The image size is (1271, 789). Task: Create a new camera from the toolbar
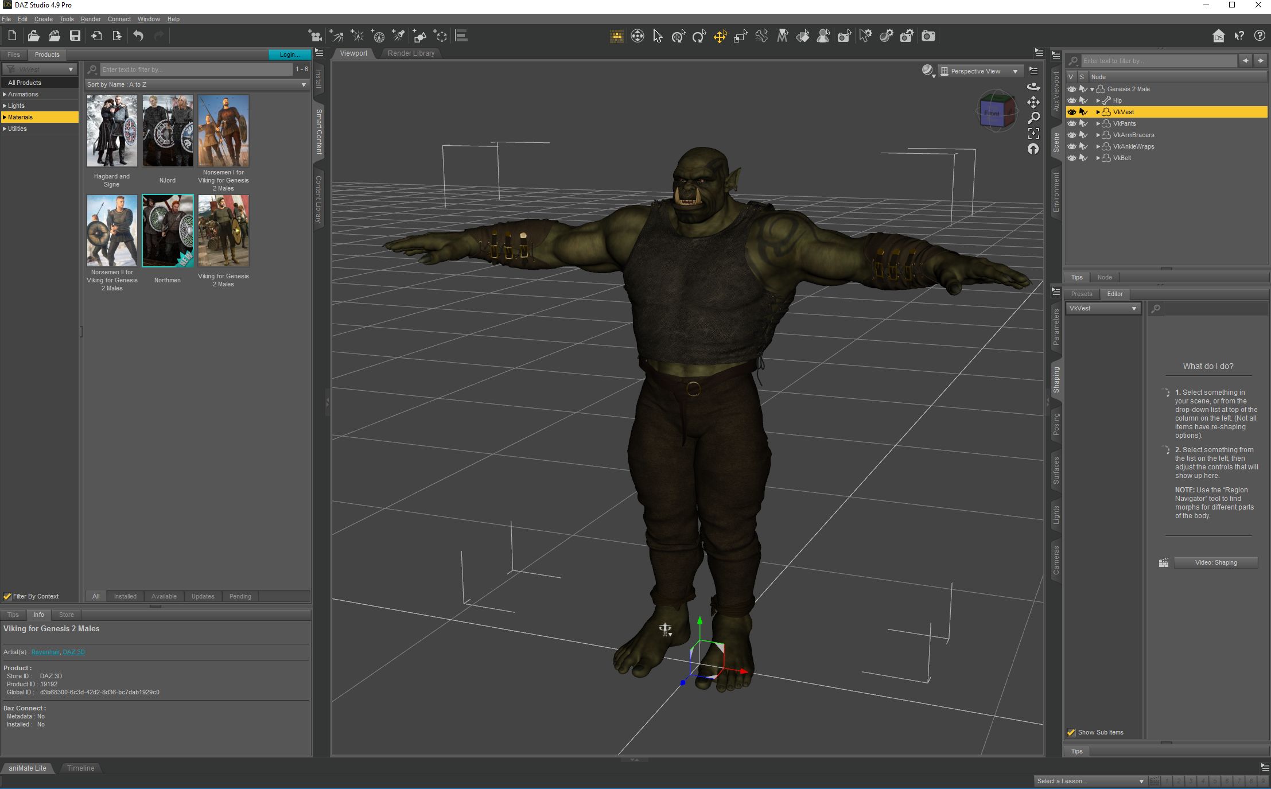click(315, 36)
